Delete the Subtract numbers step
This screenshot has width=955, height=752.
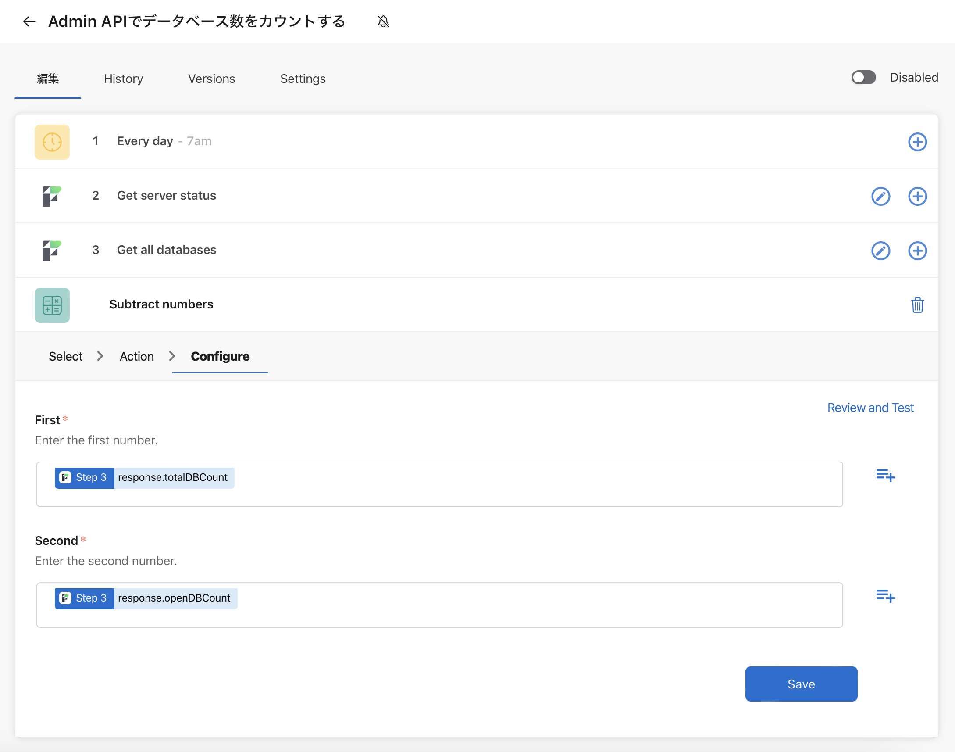click(917, 304)
